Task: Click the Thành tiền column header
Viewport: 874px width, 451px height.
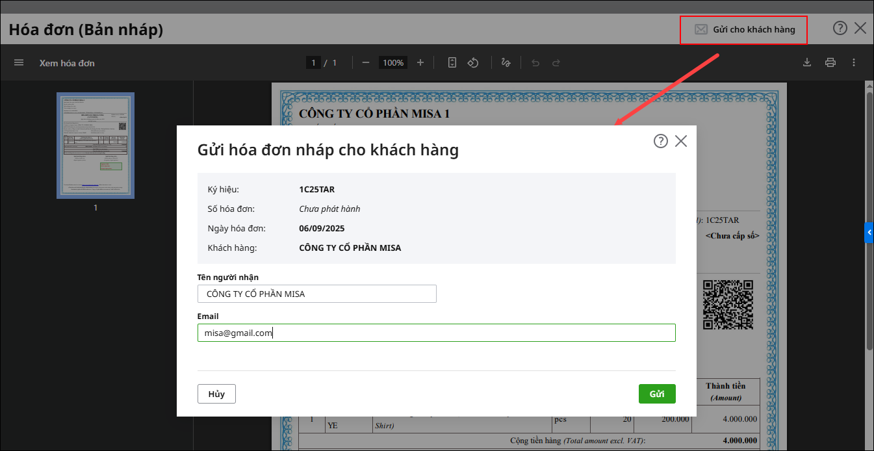Action: click(726, 392)
